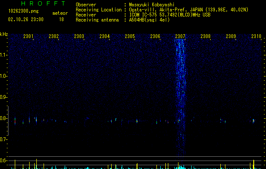Click the red meteor echo near 2300
The image size is (266, 169).
coord(15,121)
